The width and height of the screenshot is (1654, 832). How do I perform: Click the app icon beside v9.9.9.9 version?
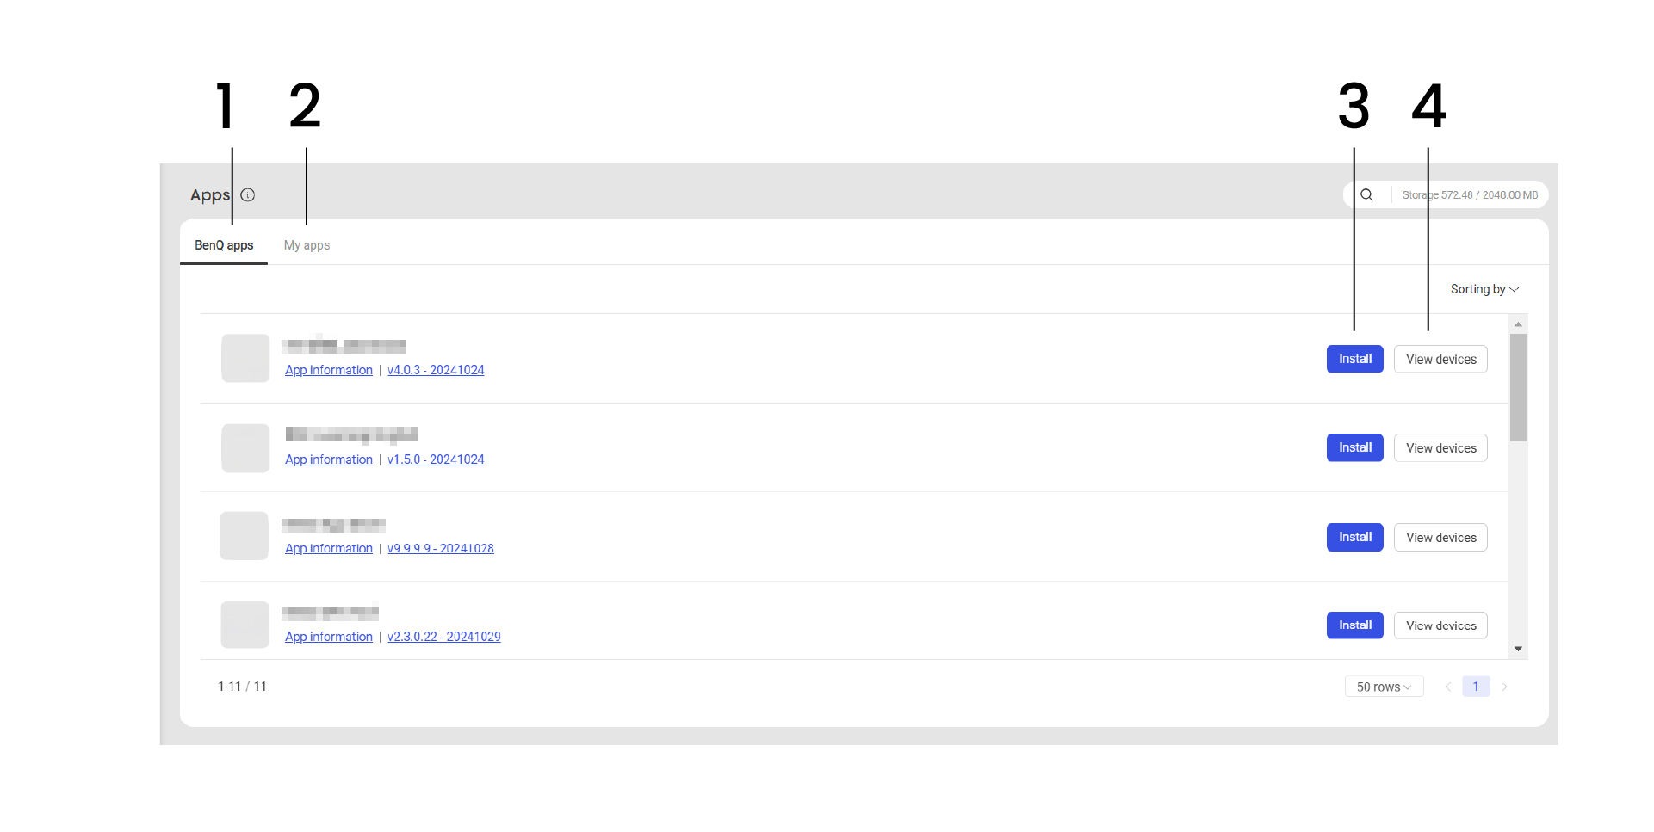(x=245, y=536)
